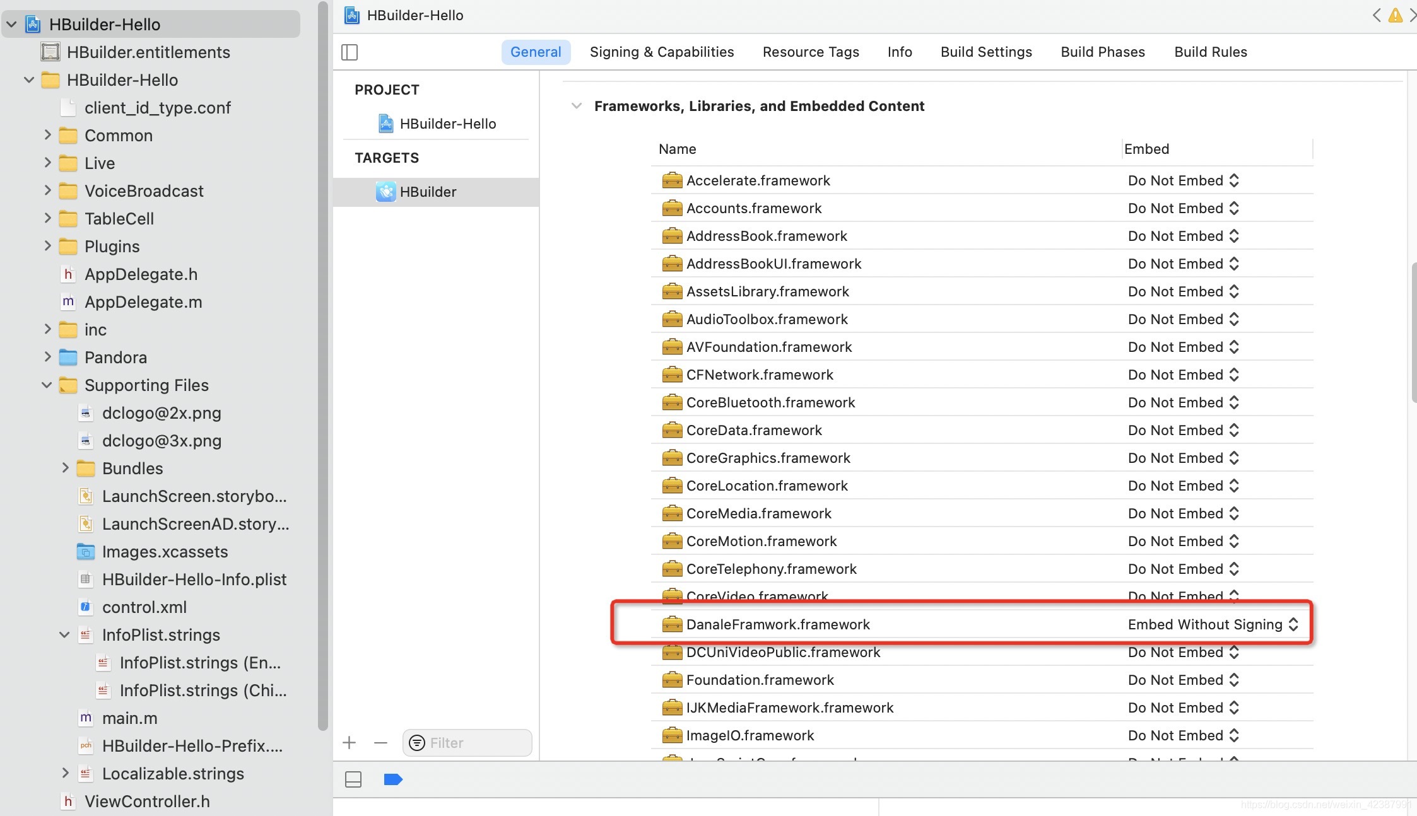Click the blue breakpoint tag icon
The width and height of the screenshot is (1417, 816).
(393, 779)
